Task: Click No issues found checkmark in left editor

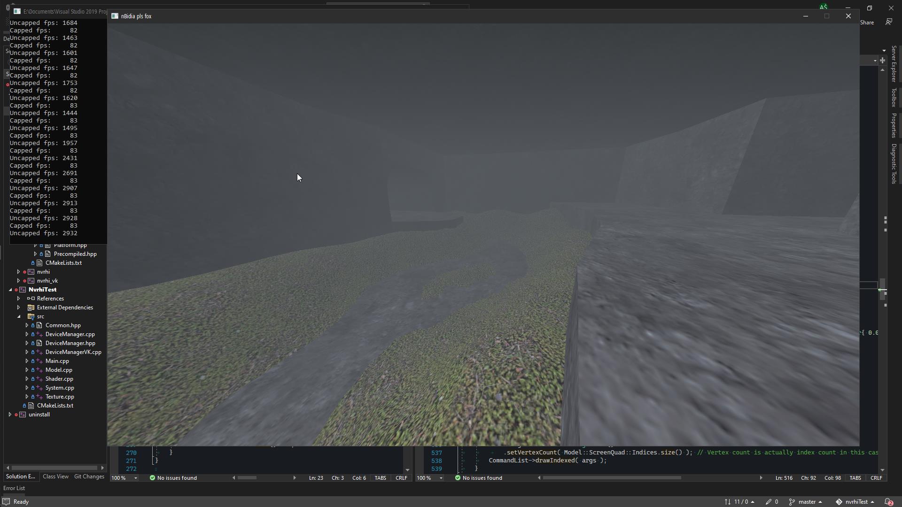Action: point(153,478)
